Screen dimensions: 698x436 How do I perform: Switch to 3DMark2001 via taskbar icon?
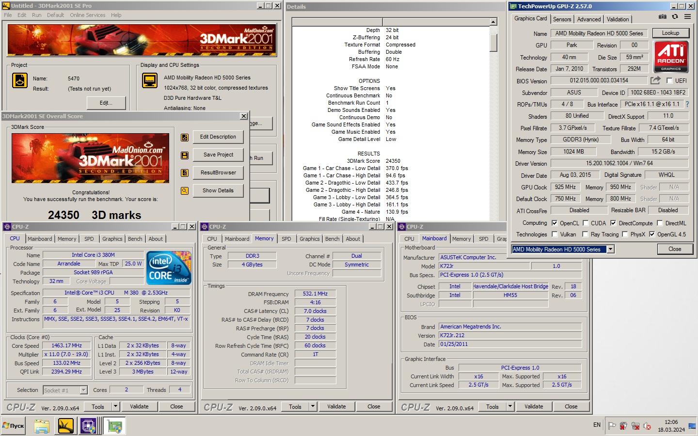(65, 426)
